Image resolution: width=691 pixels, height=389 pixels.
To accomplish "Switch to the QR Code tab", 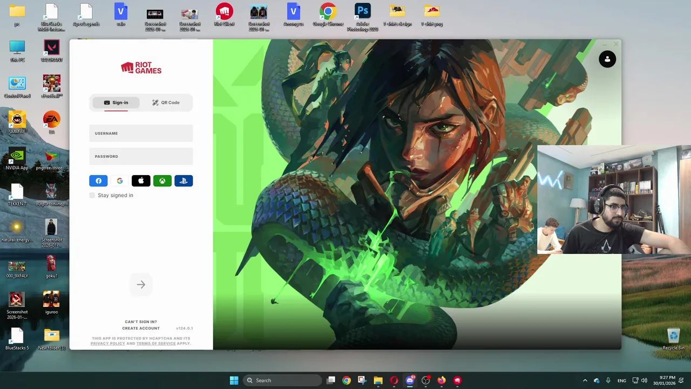I will tap(166, 103).
